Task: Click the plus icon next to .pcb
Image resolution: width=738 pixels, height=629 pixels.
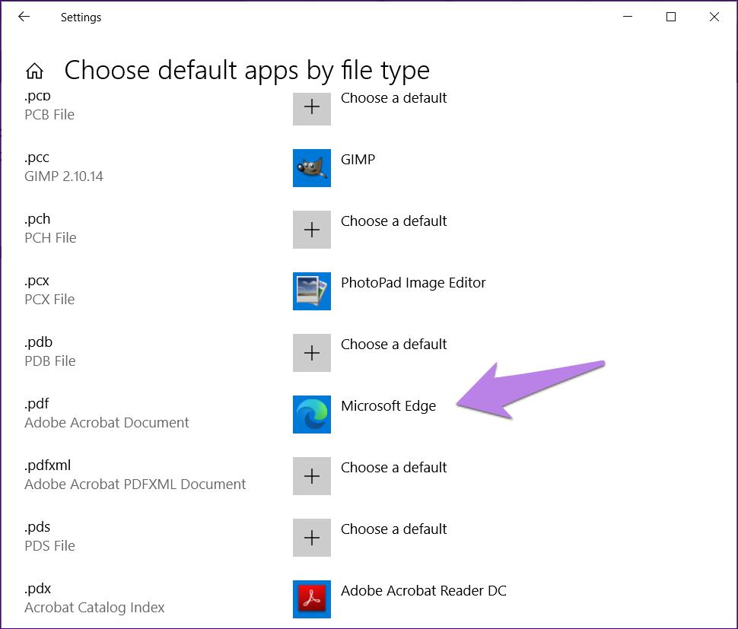Action: (311, 109)
